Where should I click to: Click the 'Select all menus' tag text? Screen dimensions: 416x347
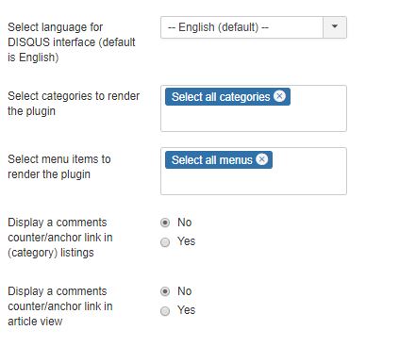[x=211, y=160]
